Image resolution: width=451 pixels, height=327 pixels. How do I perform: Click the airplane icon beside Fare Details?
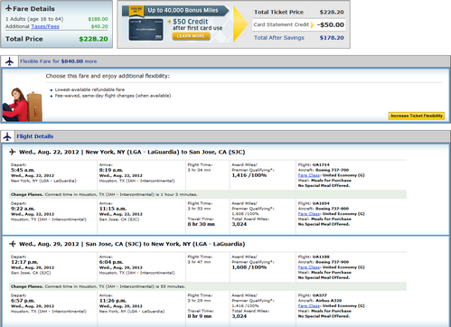pos(9,8)
